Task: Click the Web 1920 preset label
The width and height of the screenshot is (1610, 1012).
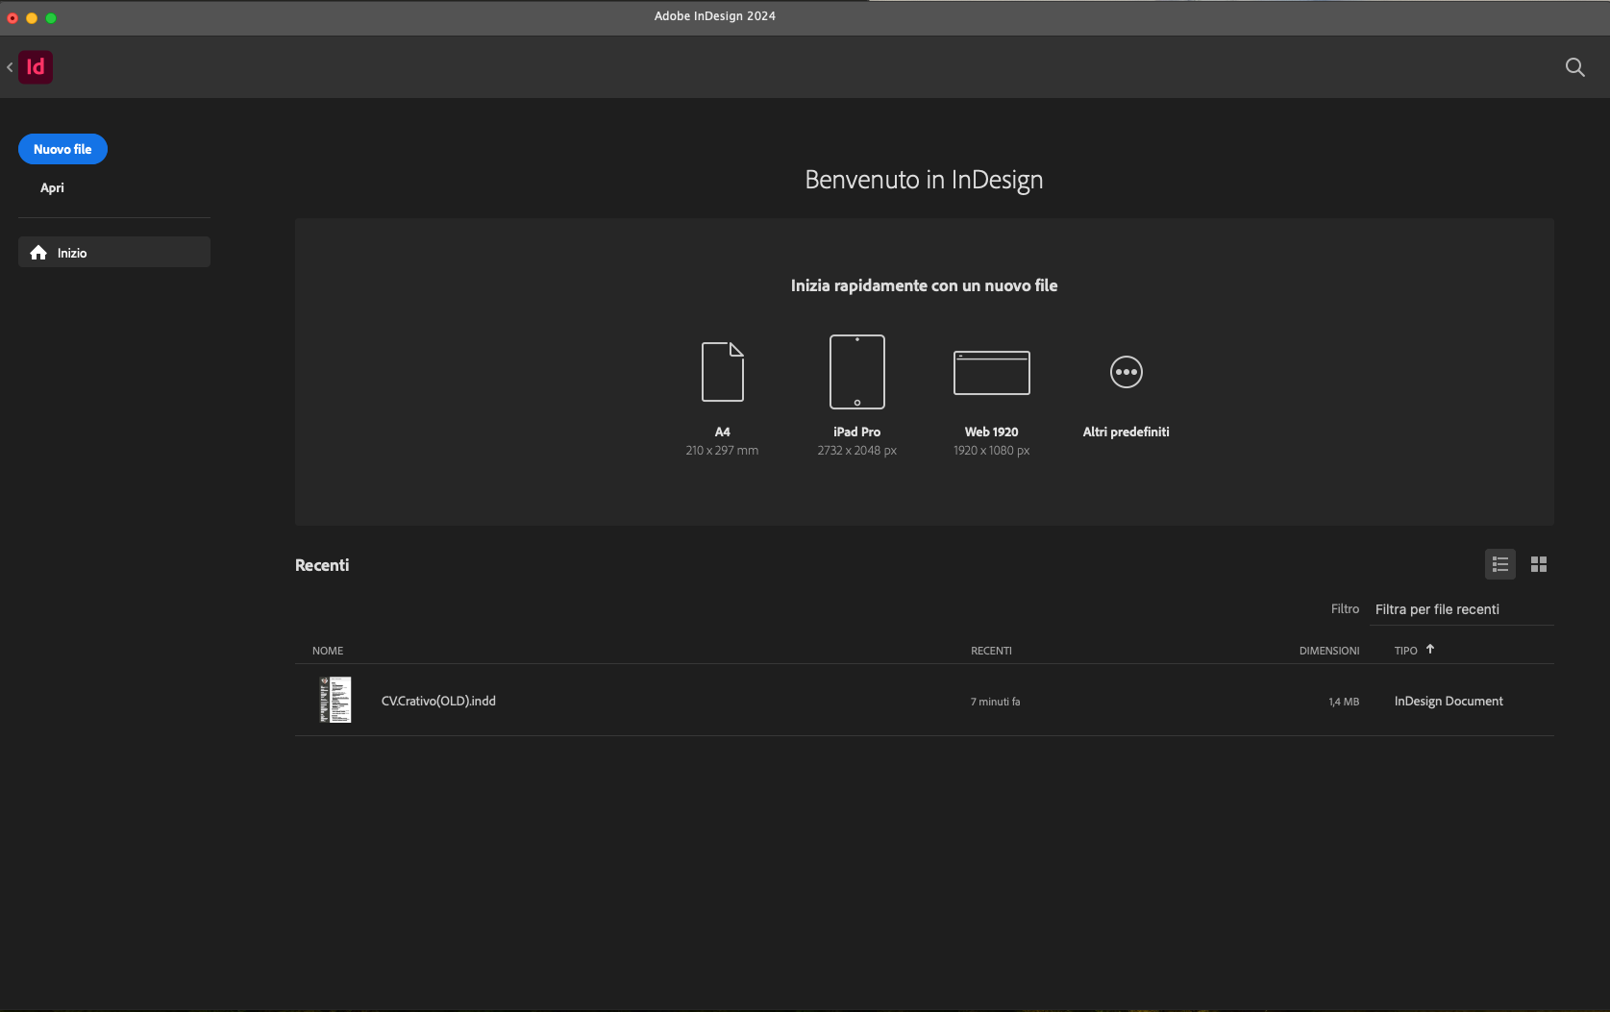Action: pyautogui.click(x=992, y=432)
